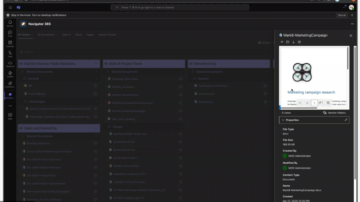Switch to the News tab
360x202 pixels.
pos(78,35)
